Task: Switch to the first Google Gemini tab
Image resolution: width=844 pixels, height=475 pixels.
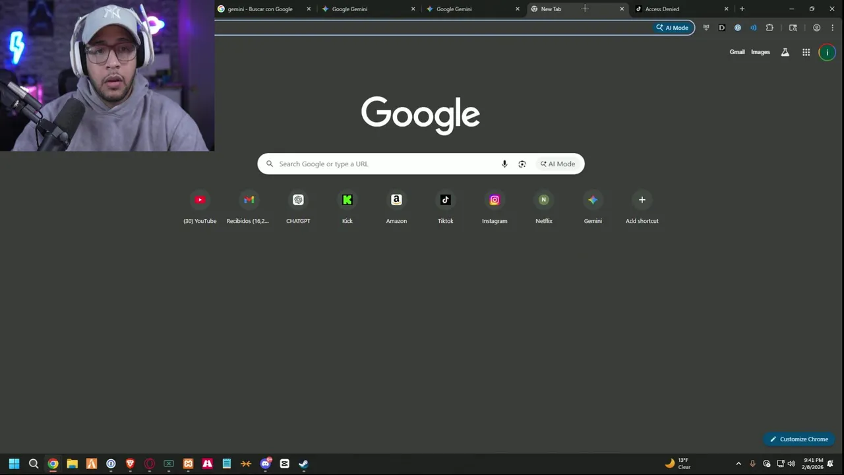Action: tap(370, 9)
